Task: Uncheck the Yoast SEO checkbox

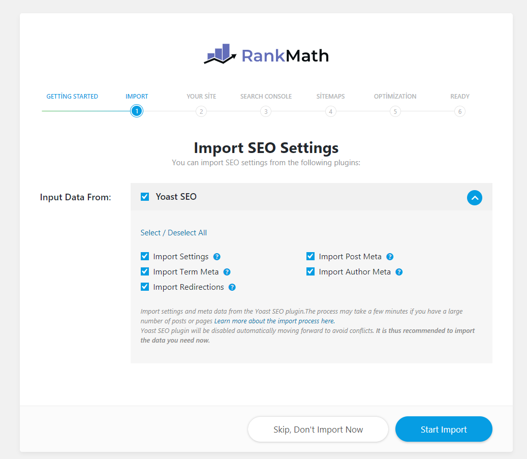Action: 145,197
